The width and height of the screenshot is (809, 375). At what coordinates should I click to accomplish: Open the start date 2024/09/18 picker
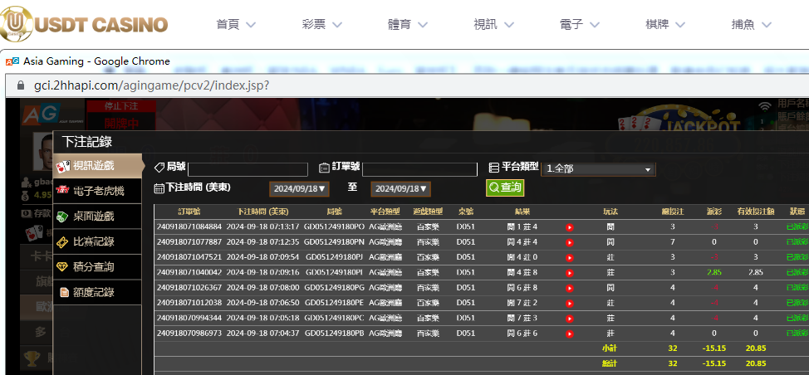pyautogui.click(x=300, y=189)
